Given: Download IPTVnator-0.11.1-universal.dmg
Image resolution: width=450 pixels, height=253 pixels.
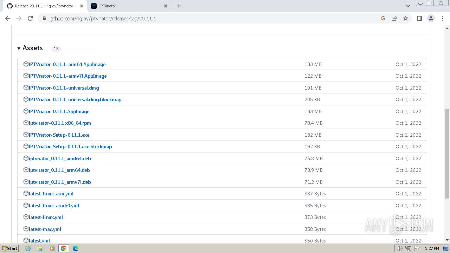Looking at the screenshot, I should tap(64, 88).
